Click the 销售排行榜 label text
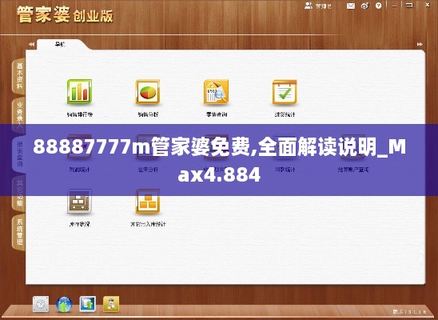The height and width of the screenshot is (320, 438). (80, 114)
